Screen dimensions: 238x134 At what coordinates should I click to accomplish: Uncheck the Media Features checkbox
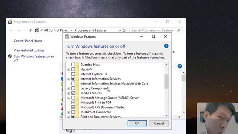(73, 93)
